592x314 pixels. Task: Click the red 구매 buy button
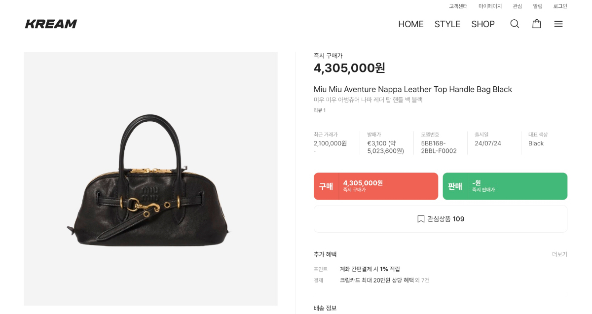375,186
